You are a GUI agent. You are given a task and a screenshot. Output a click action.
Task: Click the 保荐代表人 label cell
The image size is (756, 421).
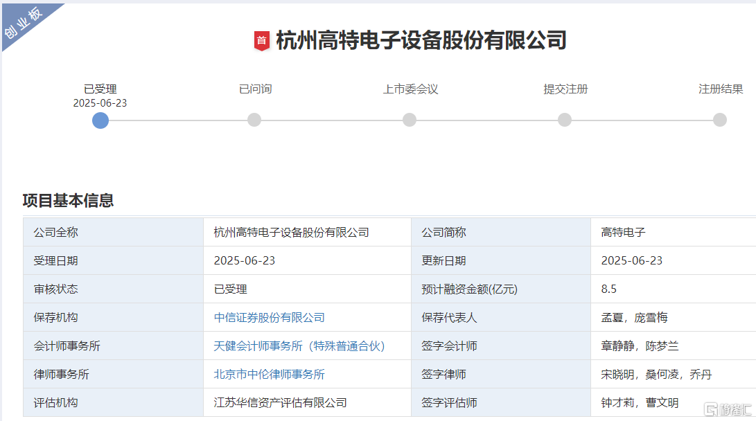[x=501, y=317]
